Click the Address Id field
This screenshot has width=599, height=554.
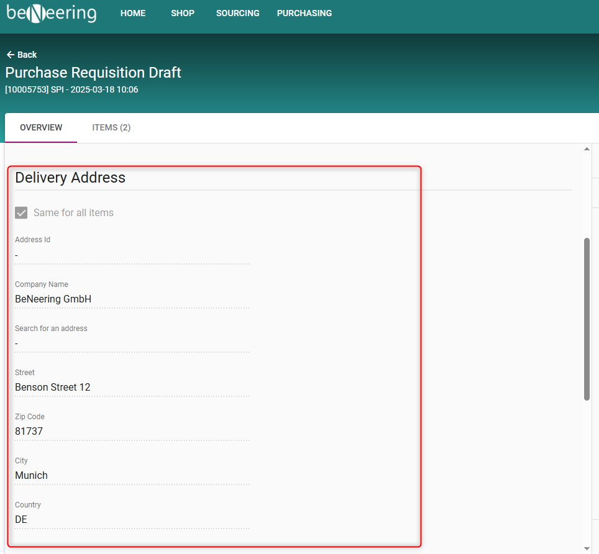coord(132,255)
